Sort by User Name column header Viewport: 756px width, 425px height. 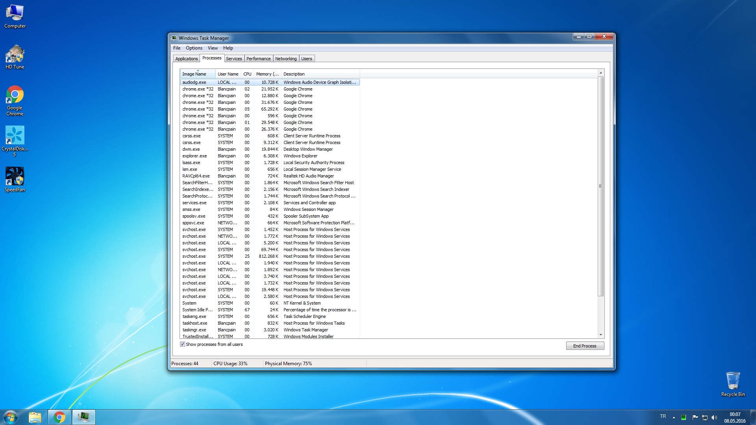228,74
